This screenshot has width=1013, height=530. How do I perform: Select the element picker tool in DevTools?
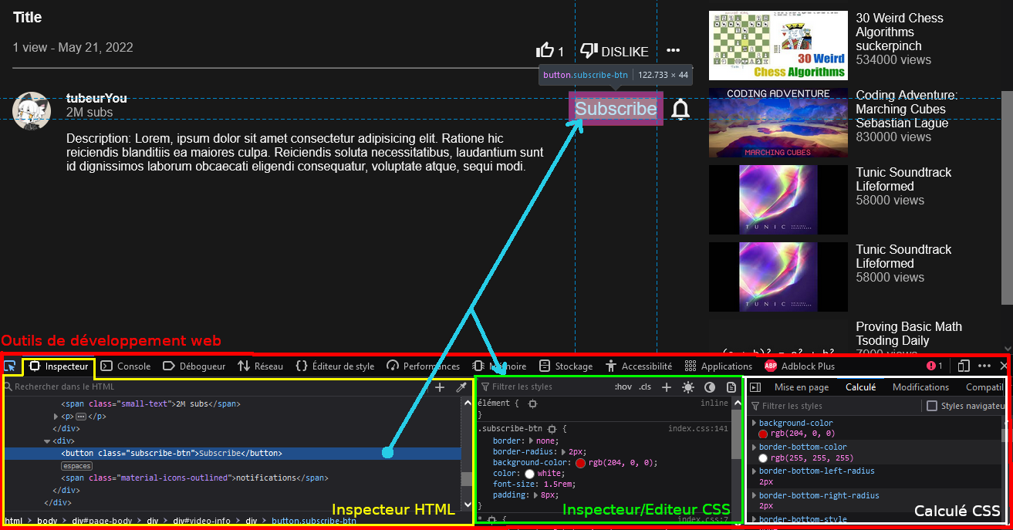click(x=12, y=366)
